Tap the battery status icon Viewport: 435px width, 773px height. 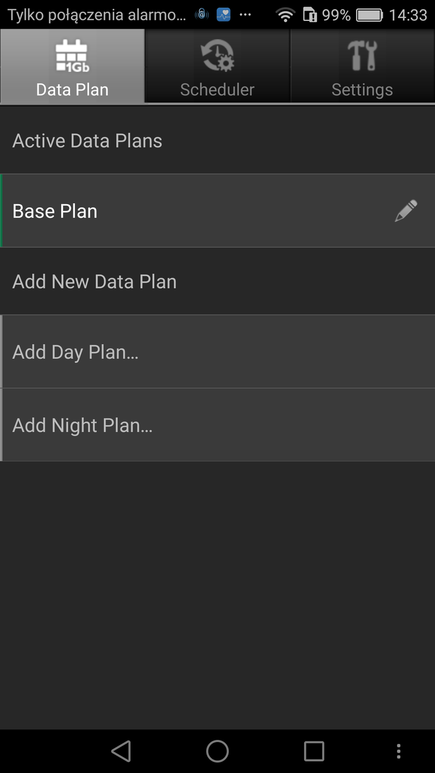[x=369, y=15]
